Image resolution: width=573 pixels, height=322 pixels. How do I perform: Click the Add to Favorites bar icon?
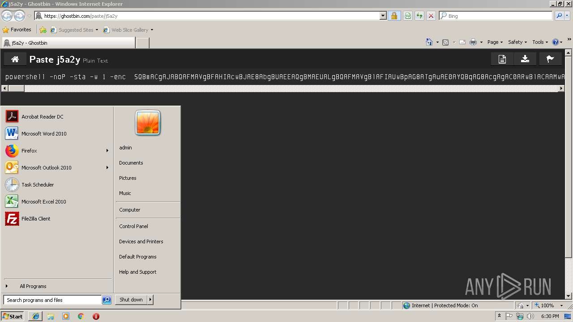click(x=43, y=30)
